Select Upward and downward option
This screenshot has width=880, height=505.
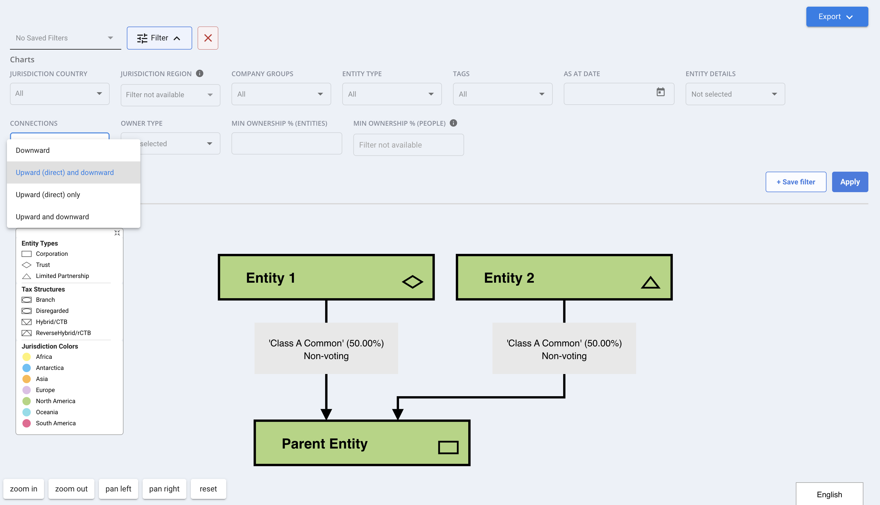(x=52, y=217)
